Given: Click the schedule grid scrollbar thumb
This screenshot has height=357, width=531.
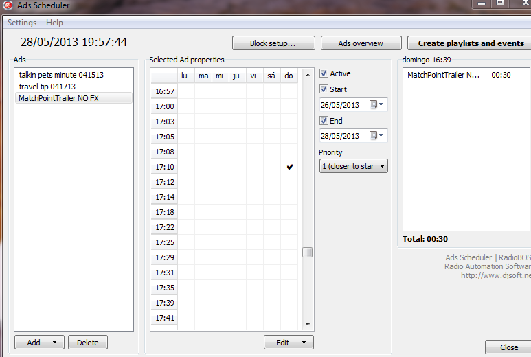Looking at the screenshot, I should [307, 252].
